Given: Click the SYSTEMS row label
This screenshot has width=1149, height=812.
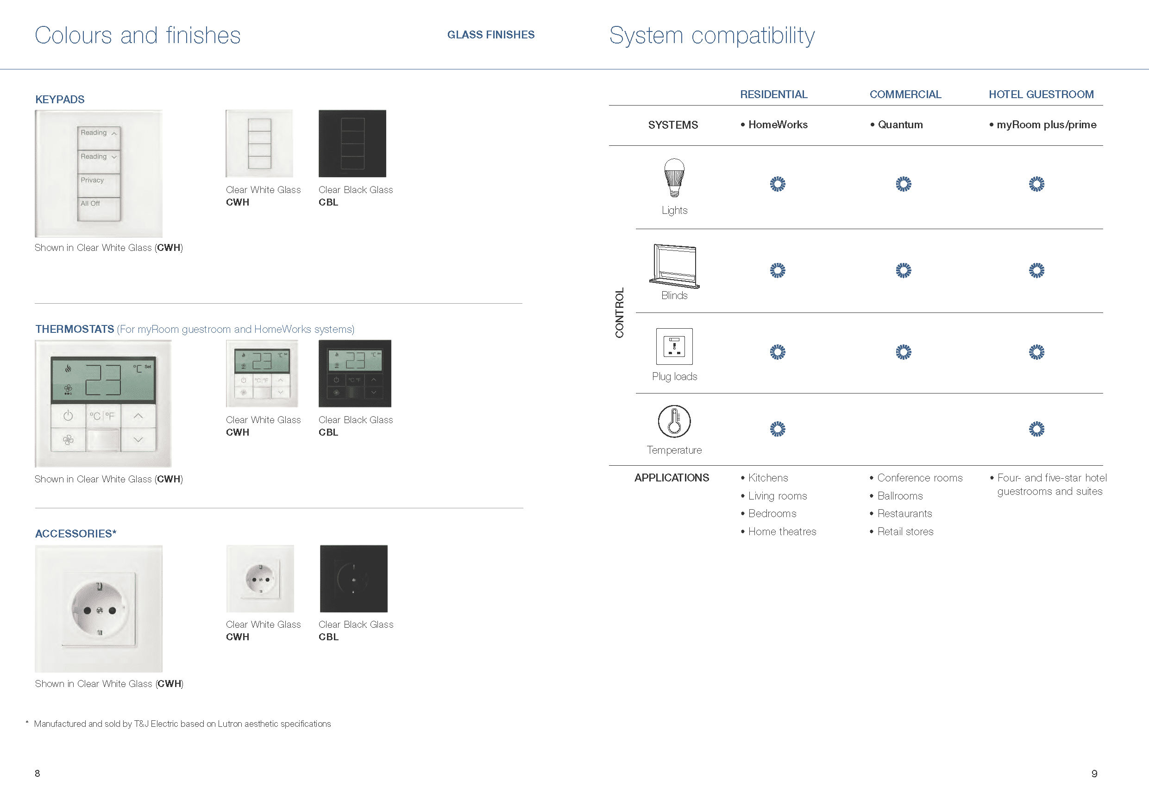Looking at the screenshot, I should (673, 125).
